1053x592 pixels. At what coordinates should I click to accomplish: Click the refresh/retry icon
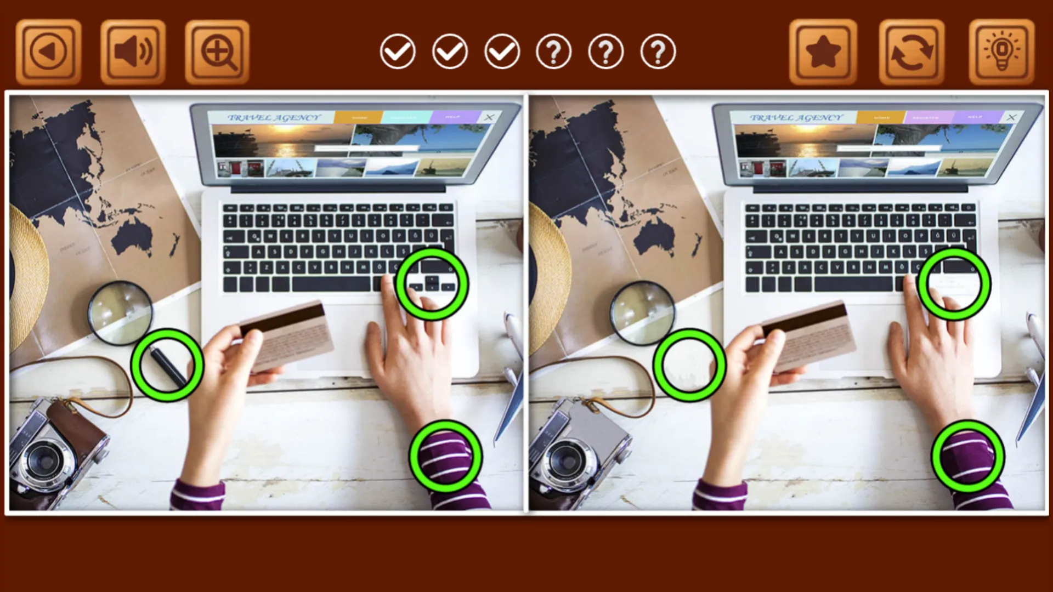[x=912, y=50]
